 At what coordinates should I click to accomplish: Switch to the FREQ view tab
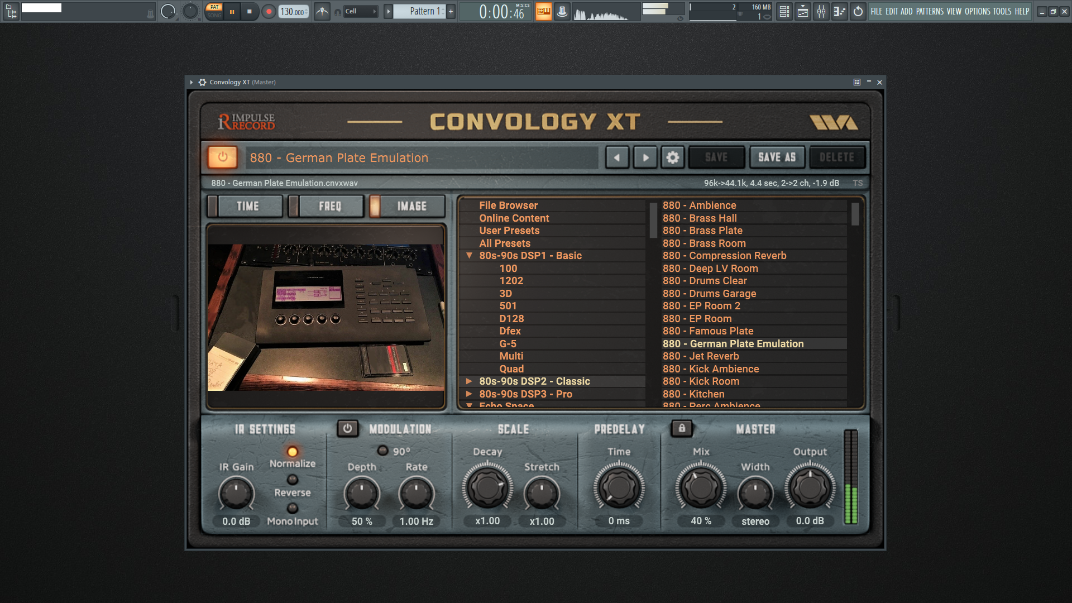click(326, 206)
